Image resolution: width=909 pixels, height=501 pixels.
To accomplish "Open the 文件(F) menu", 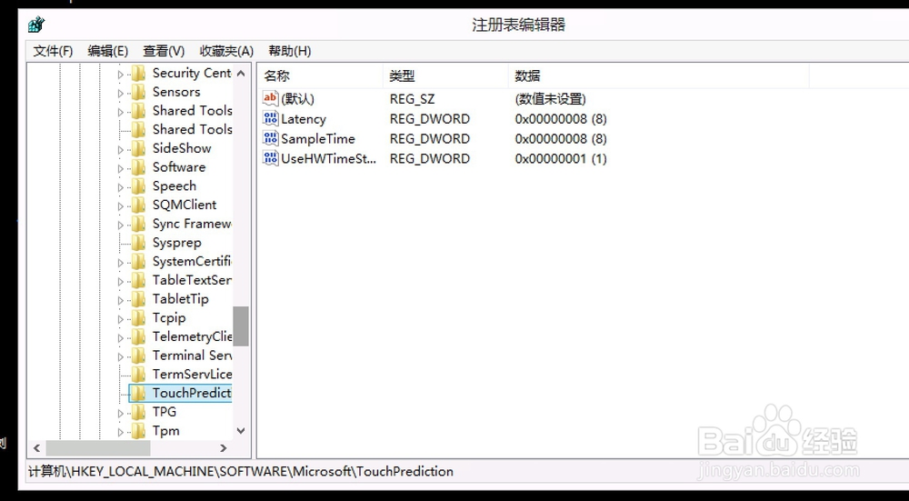I will tap(53, 51).
